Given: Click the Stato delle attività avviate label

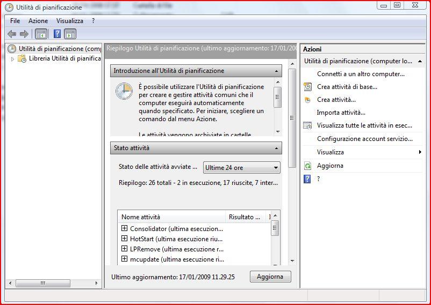Looking at the screenshot, I should pos(158,167).
